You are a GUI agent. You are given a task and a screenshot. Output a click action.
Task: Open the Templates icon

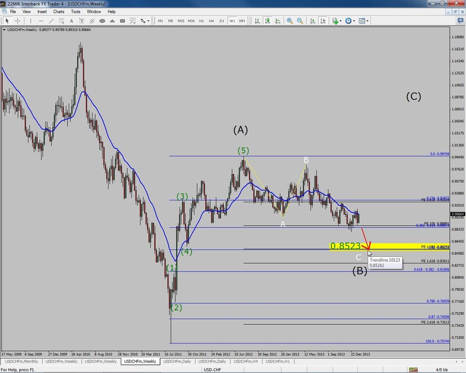(x=362, y=21)
